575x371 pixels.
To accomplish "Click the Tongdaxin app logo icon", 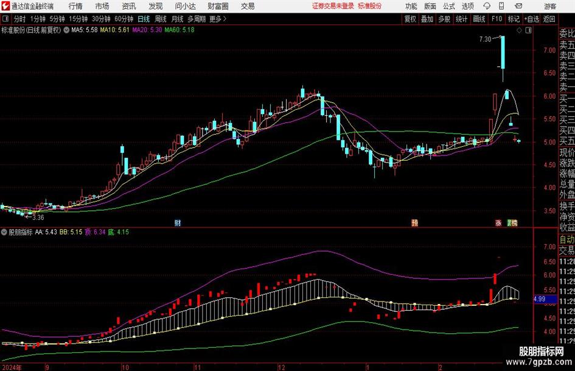I will point(5,6).
